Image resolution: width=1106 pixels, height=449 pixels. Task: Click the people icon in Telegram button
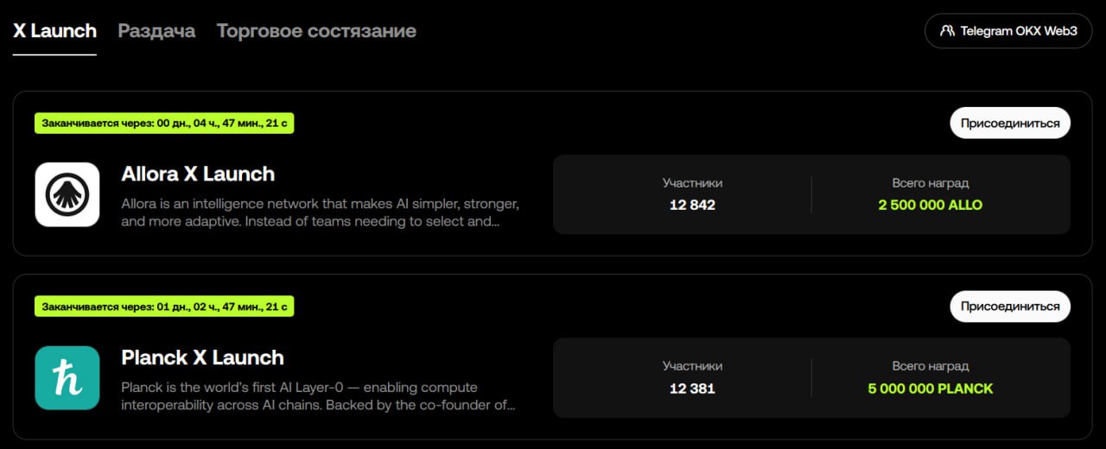948,31
